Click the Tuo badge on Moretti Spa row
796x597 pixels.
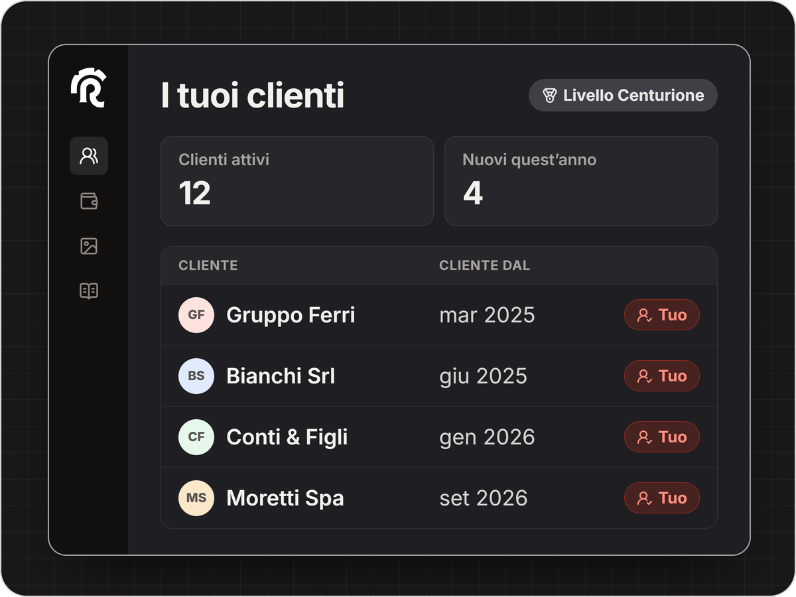click(x=662, y=498)
